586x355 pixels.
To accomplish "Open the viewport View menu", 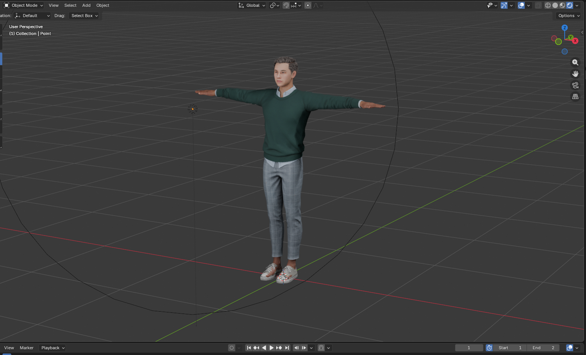I will tap(54, 5).
